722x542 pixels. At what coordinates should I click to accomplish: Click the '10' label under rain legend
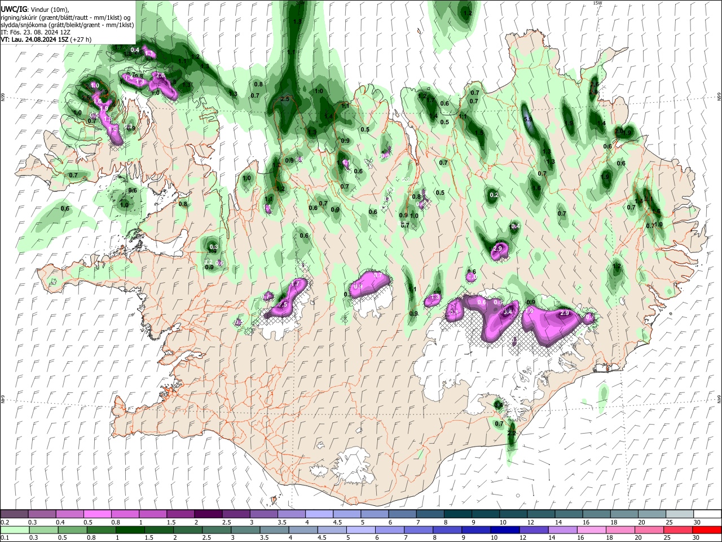click(x=494, y=538)
